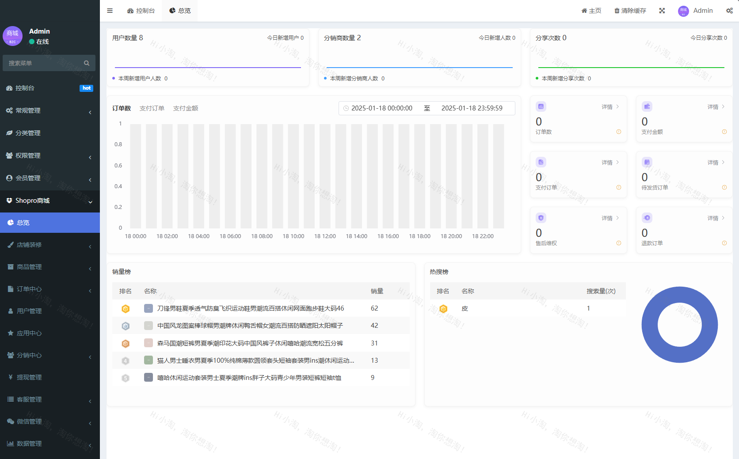
Task: Select the 订单数 chart tab
Action: coord(122,108)
